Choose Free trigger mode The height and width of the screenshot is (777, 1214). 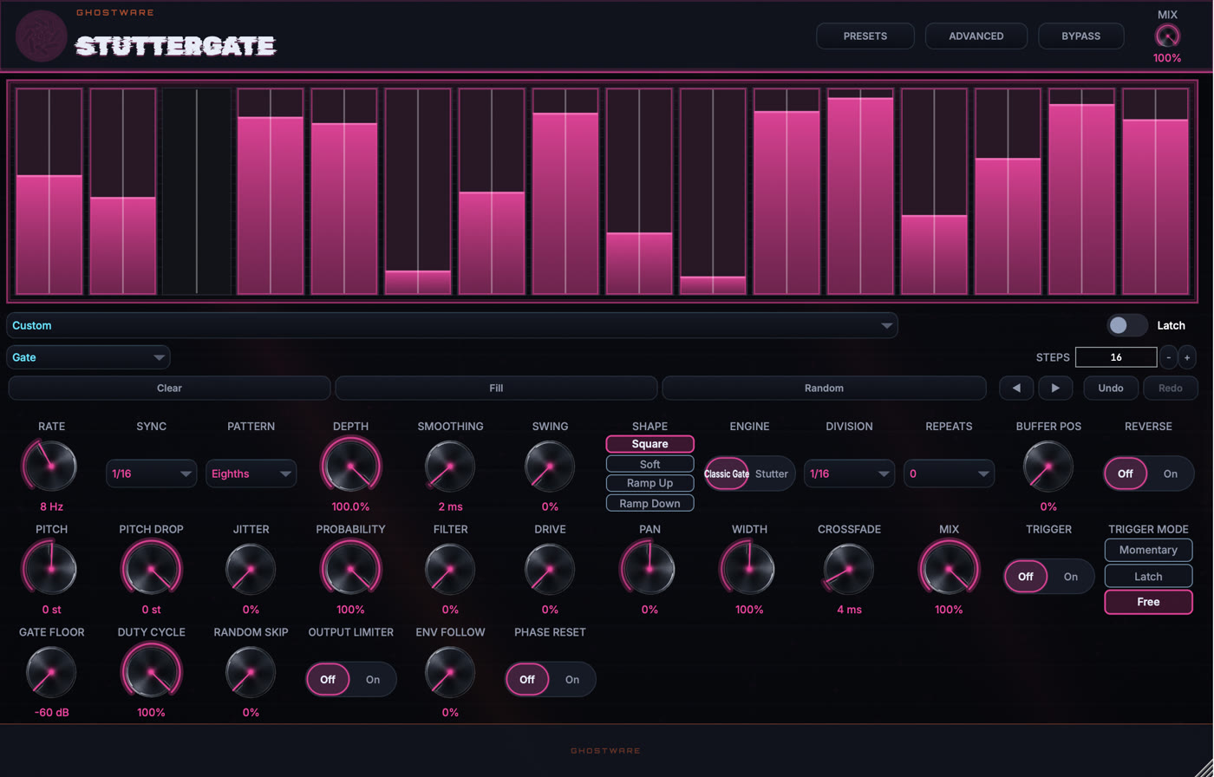[1148, 602]
